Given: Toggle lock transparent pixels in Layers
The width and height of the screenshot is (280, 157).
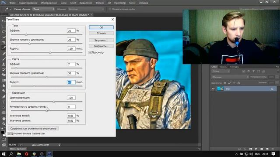Looking at the screenshot, I should point(225,83).
